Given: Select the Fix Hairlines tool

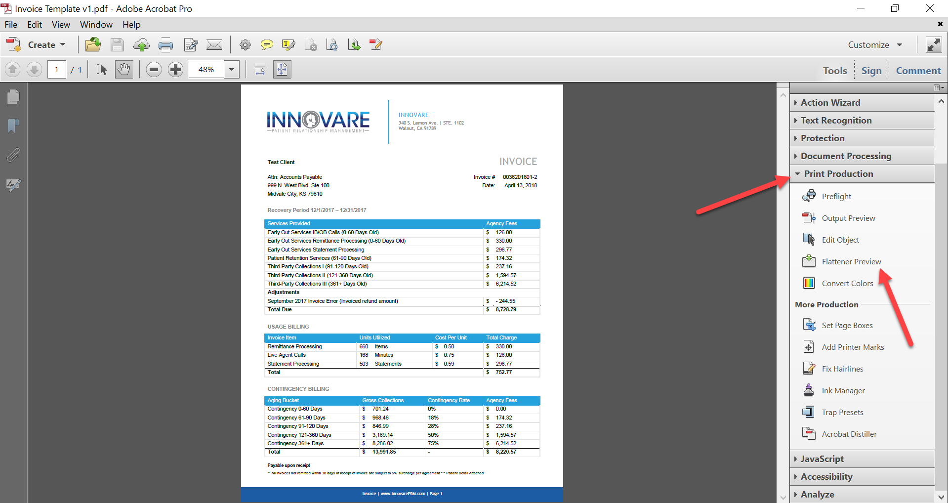Looking at the screenshot, I should coord(842,369).
